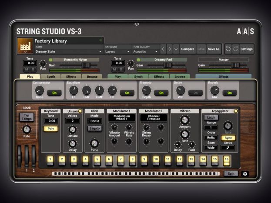Click the AAS logo

(245, 31)
